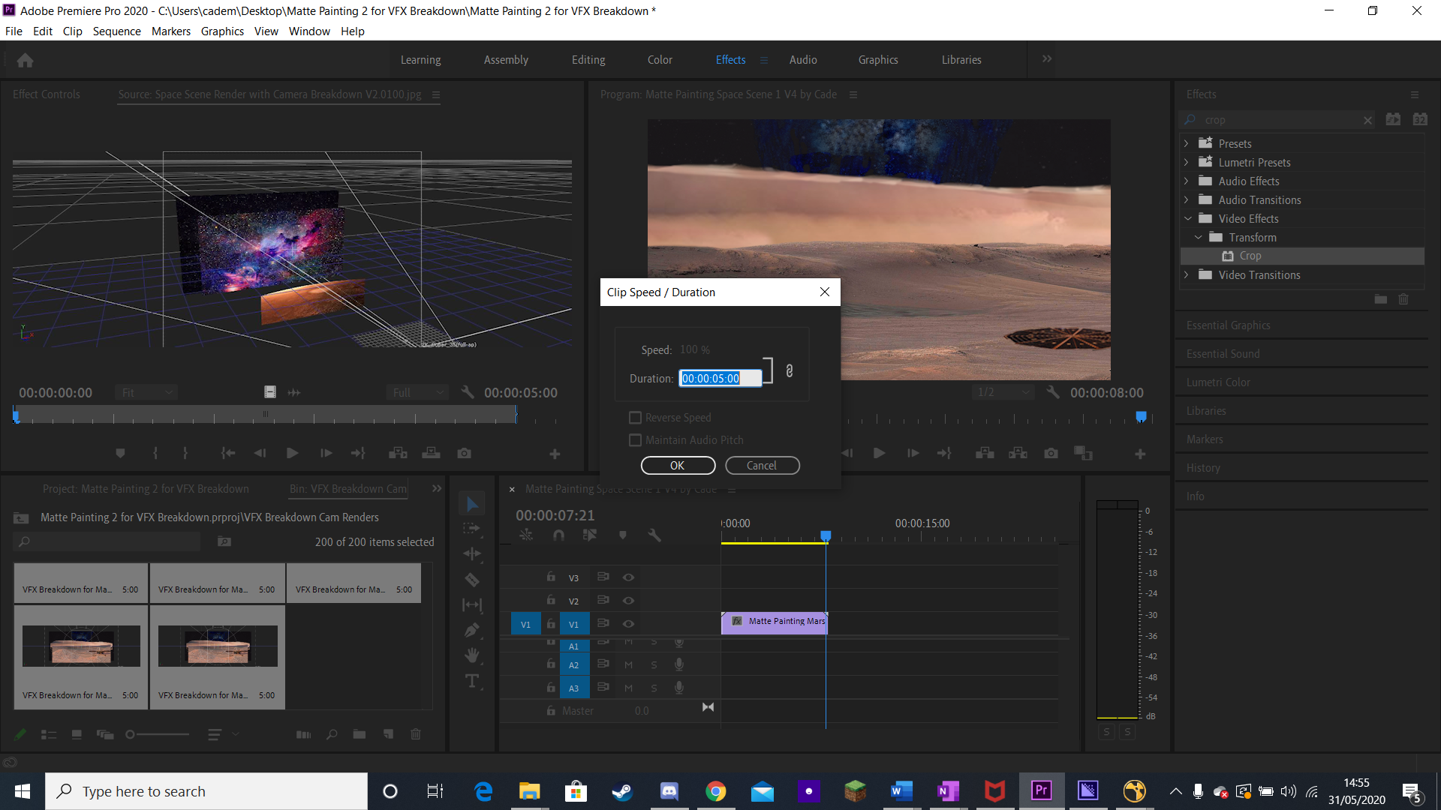
Task: Select the Track Select Forward tool
Action: [472, 529]
